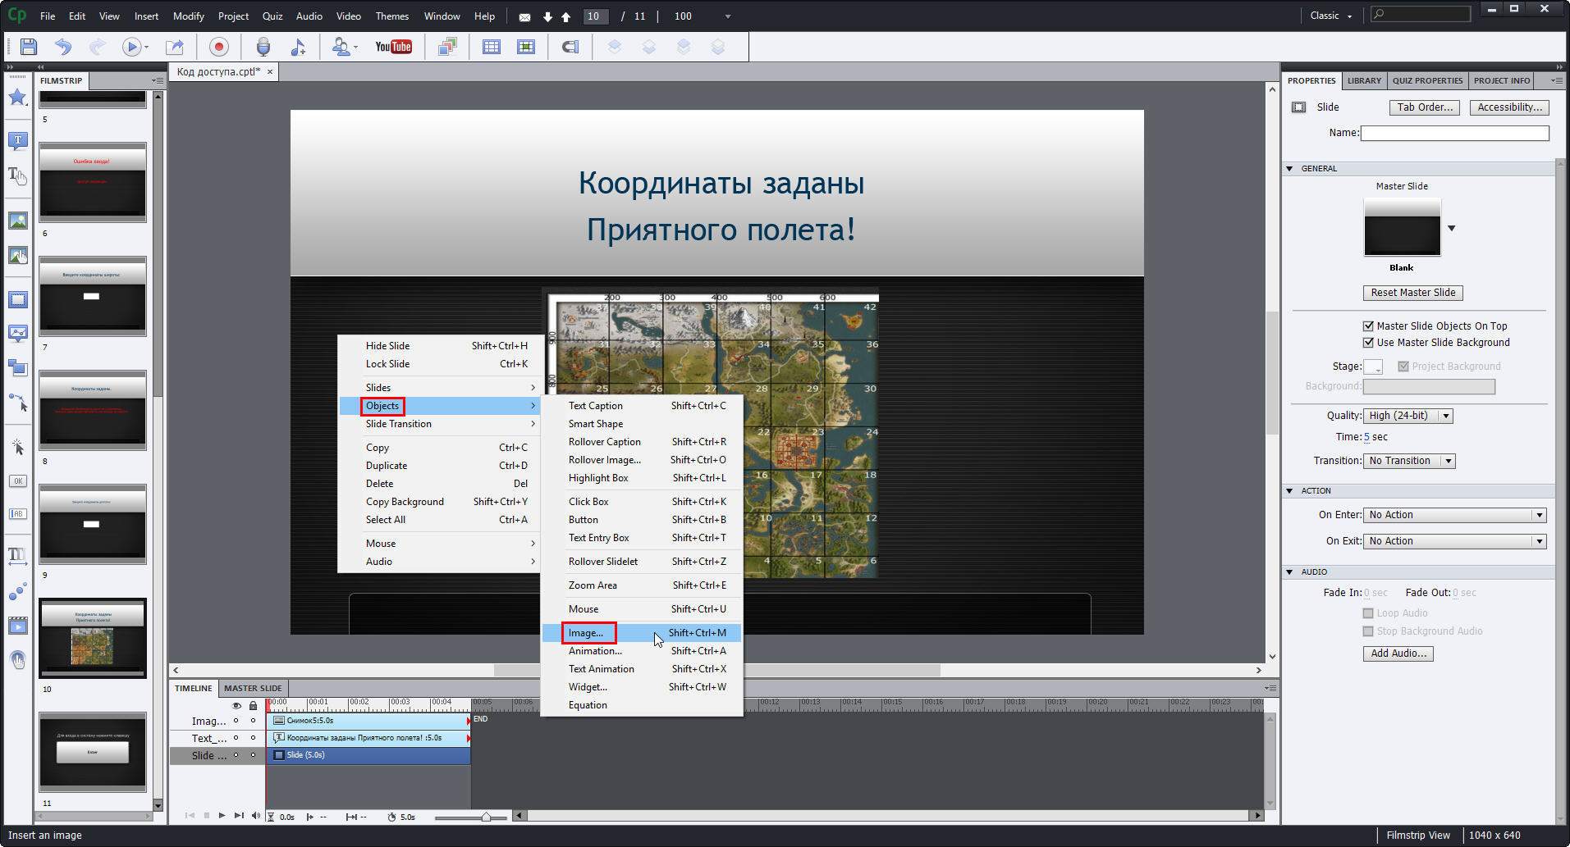Click the Record Audio microphone icon
Viewport: 1570px width, 847px height.
tap(263, 47)
